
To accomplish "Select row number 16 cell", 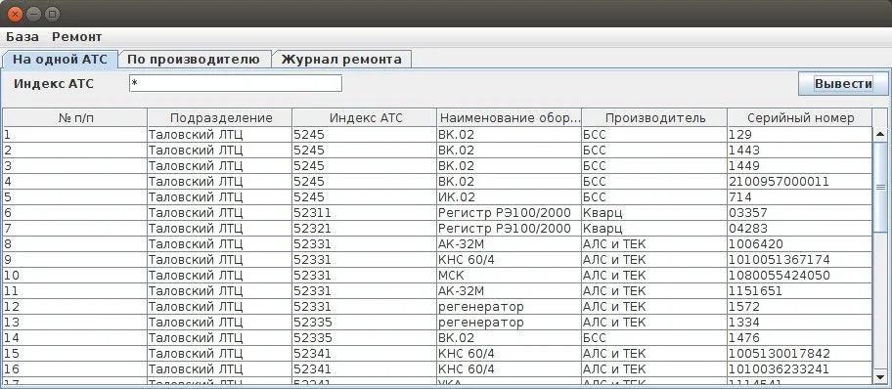I will 75,369.
